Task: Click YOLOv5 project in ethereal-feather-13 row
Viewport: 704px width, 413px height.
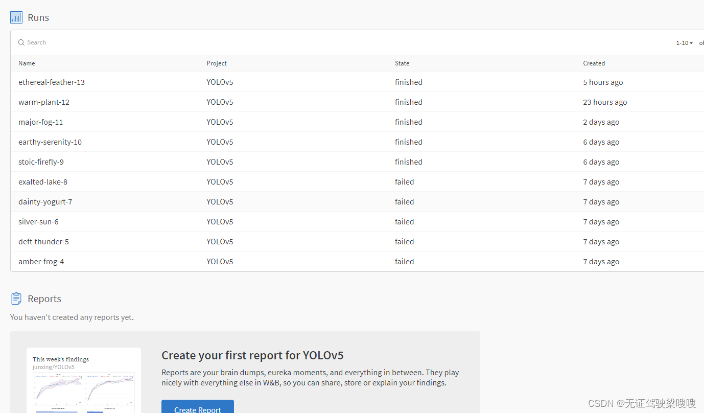Action: point(220,82)
